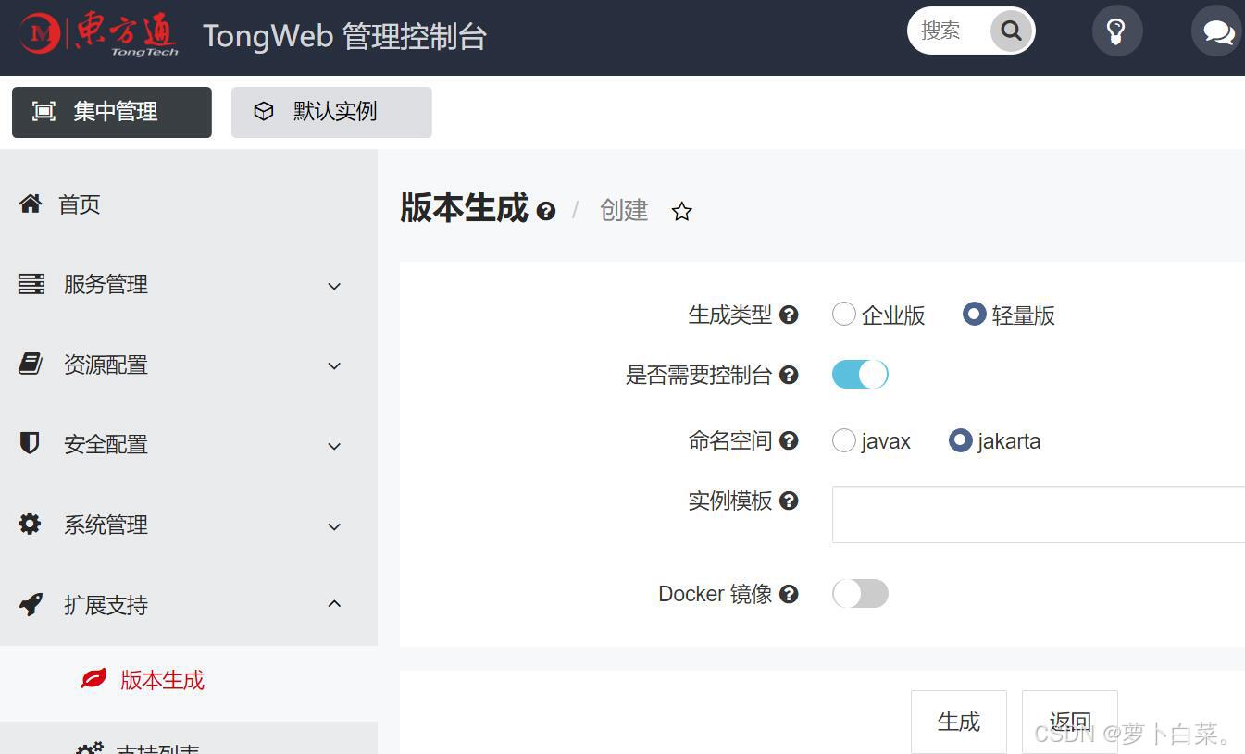Open the lightbulb tips icon
Screen dimensions: 1245x754
[1117, 31]
